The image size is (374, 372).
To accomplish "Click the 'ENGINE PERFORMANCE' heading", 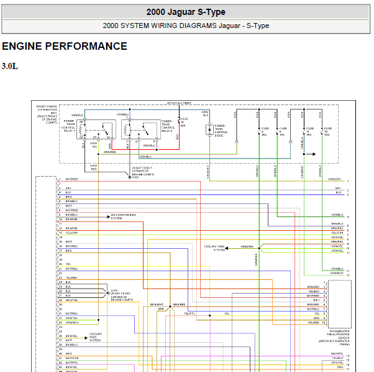I will tap(65, 46).
